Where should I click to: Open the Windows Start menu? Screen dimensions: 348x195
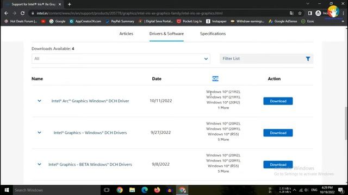pyautogui.click(x=7, y=190)
